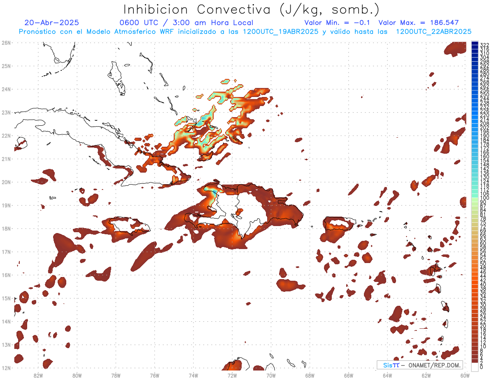This screenshot has width=494, height=381.
Task: Click the 18N latitude label
Action: [x=6, y=229]
